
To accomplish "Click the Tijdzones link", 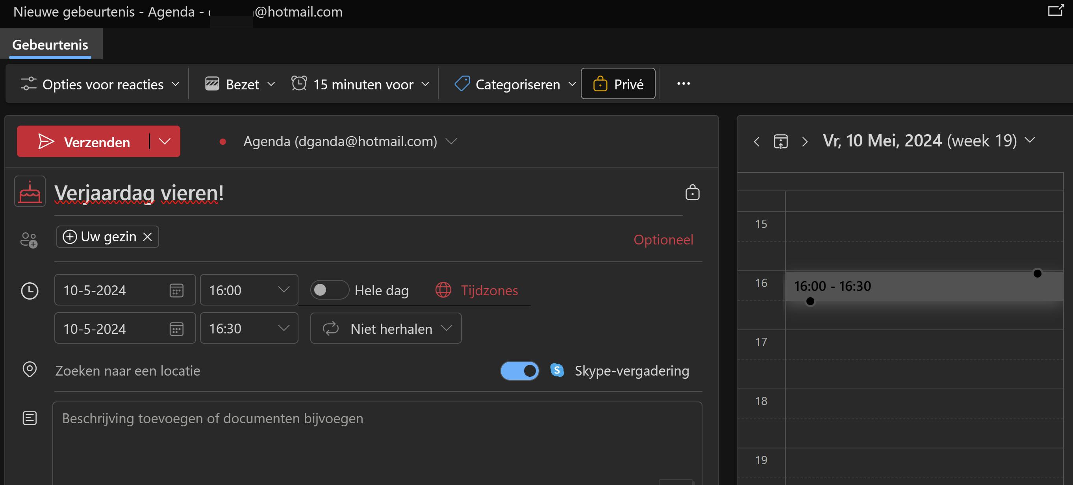I will coord(489,290).
